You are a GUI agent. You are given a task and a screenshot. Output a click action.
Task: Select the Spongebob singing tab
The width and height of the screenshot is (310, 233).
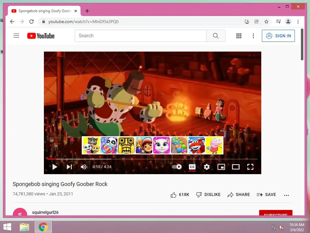tap(44, 11)
